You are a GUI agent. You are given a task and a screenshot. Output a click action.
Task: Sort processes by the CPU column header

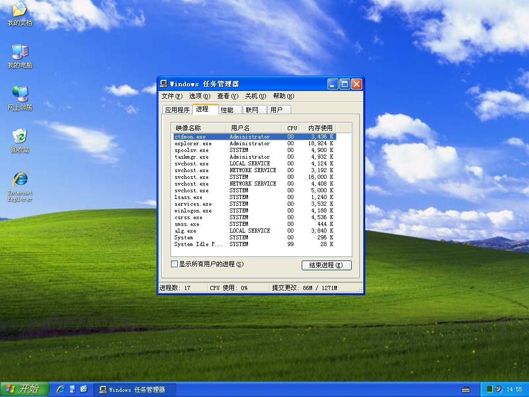tap(291, 128)
